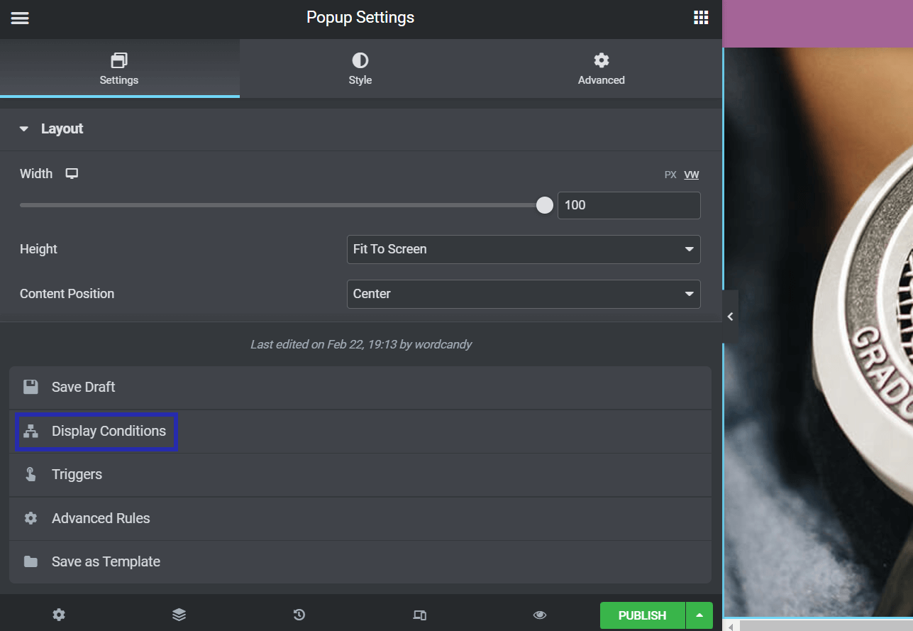The width and height of the screenshot is (913, 631).
Task: Select VW width unit
Action: 691,175
